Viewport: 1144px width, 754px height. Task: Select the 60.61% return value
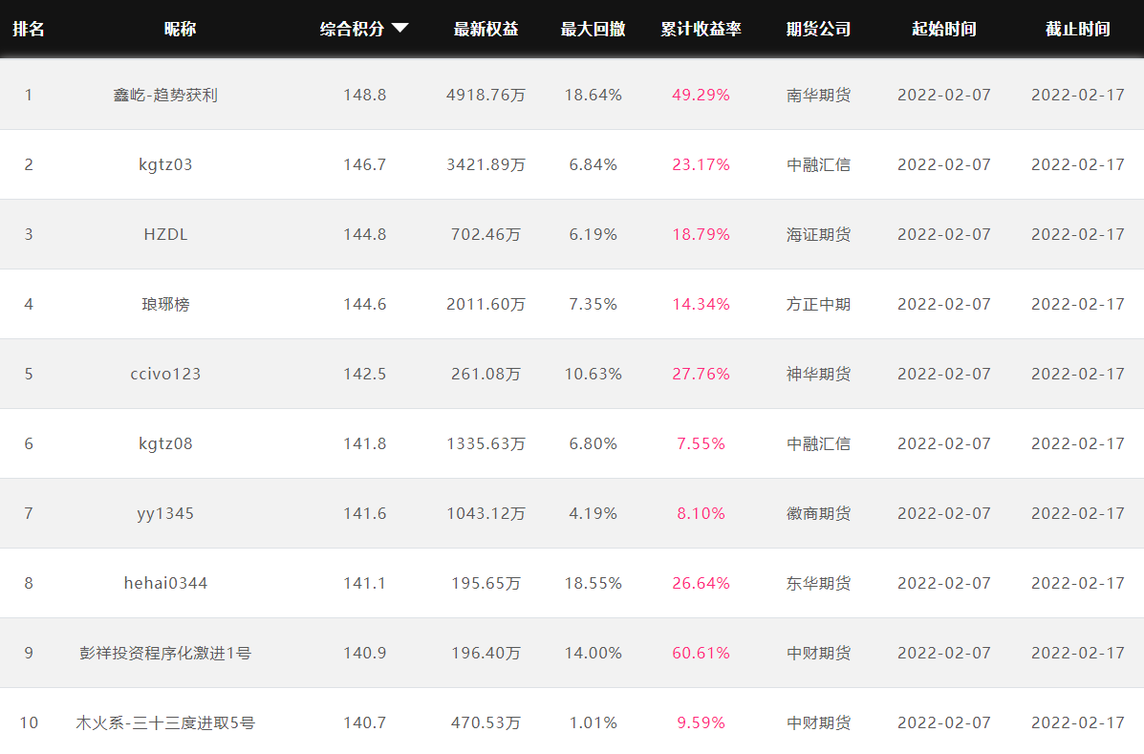[x=702, y=653]
